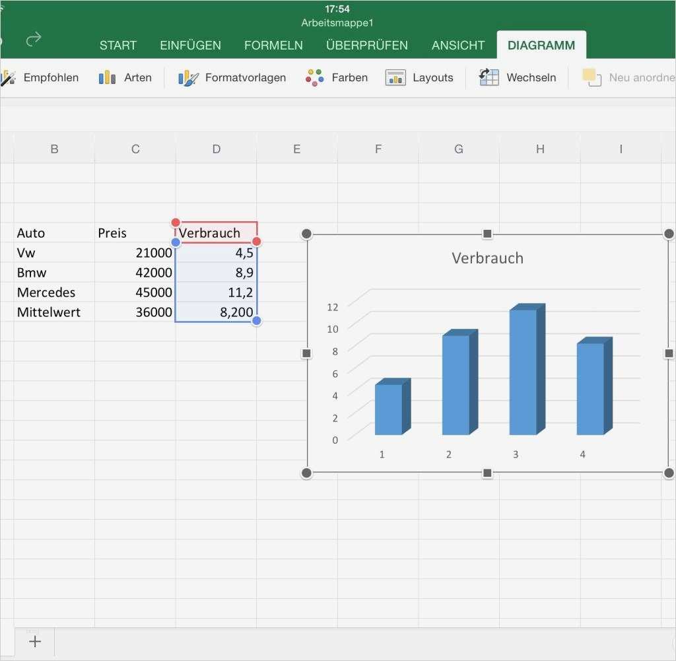Click the chart's bottom middle resize handle

tap(487, 473)
